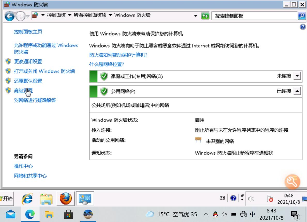307x222 pixels.
Task: Open 操作中心 link
Action: click(x=23, y=166)
